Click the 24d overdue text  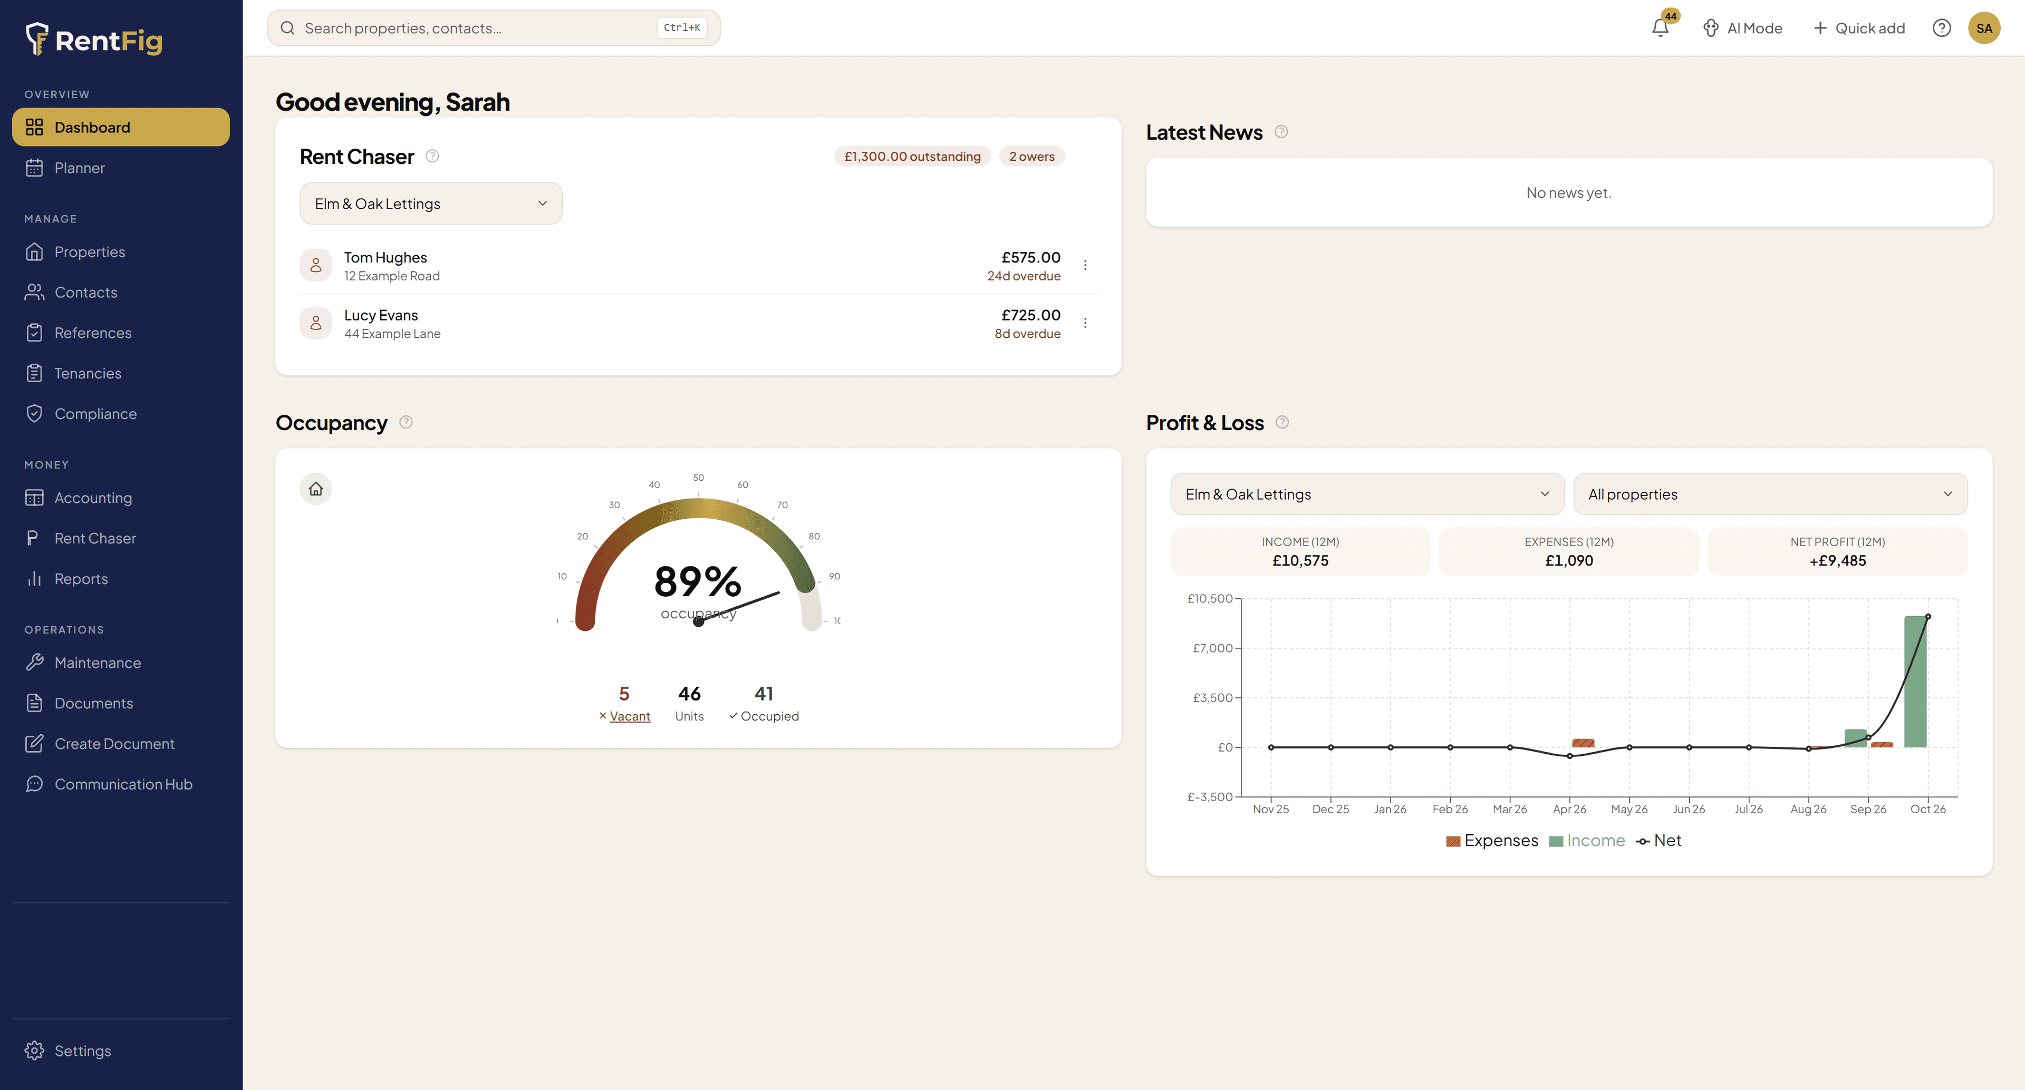(x=1024, y=276)
